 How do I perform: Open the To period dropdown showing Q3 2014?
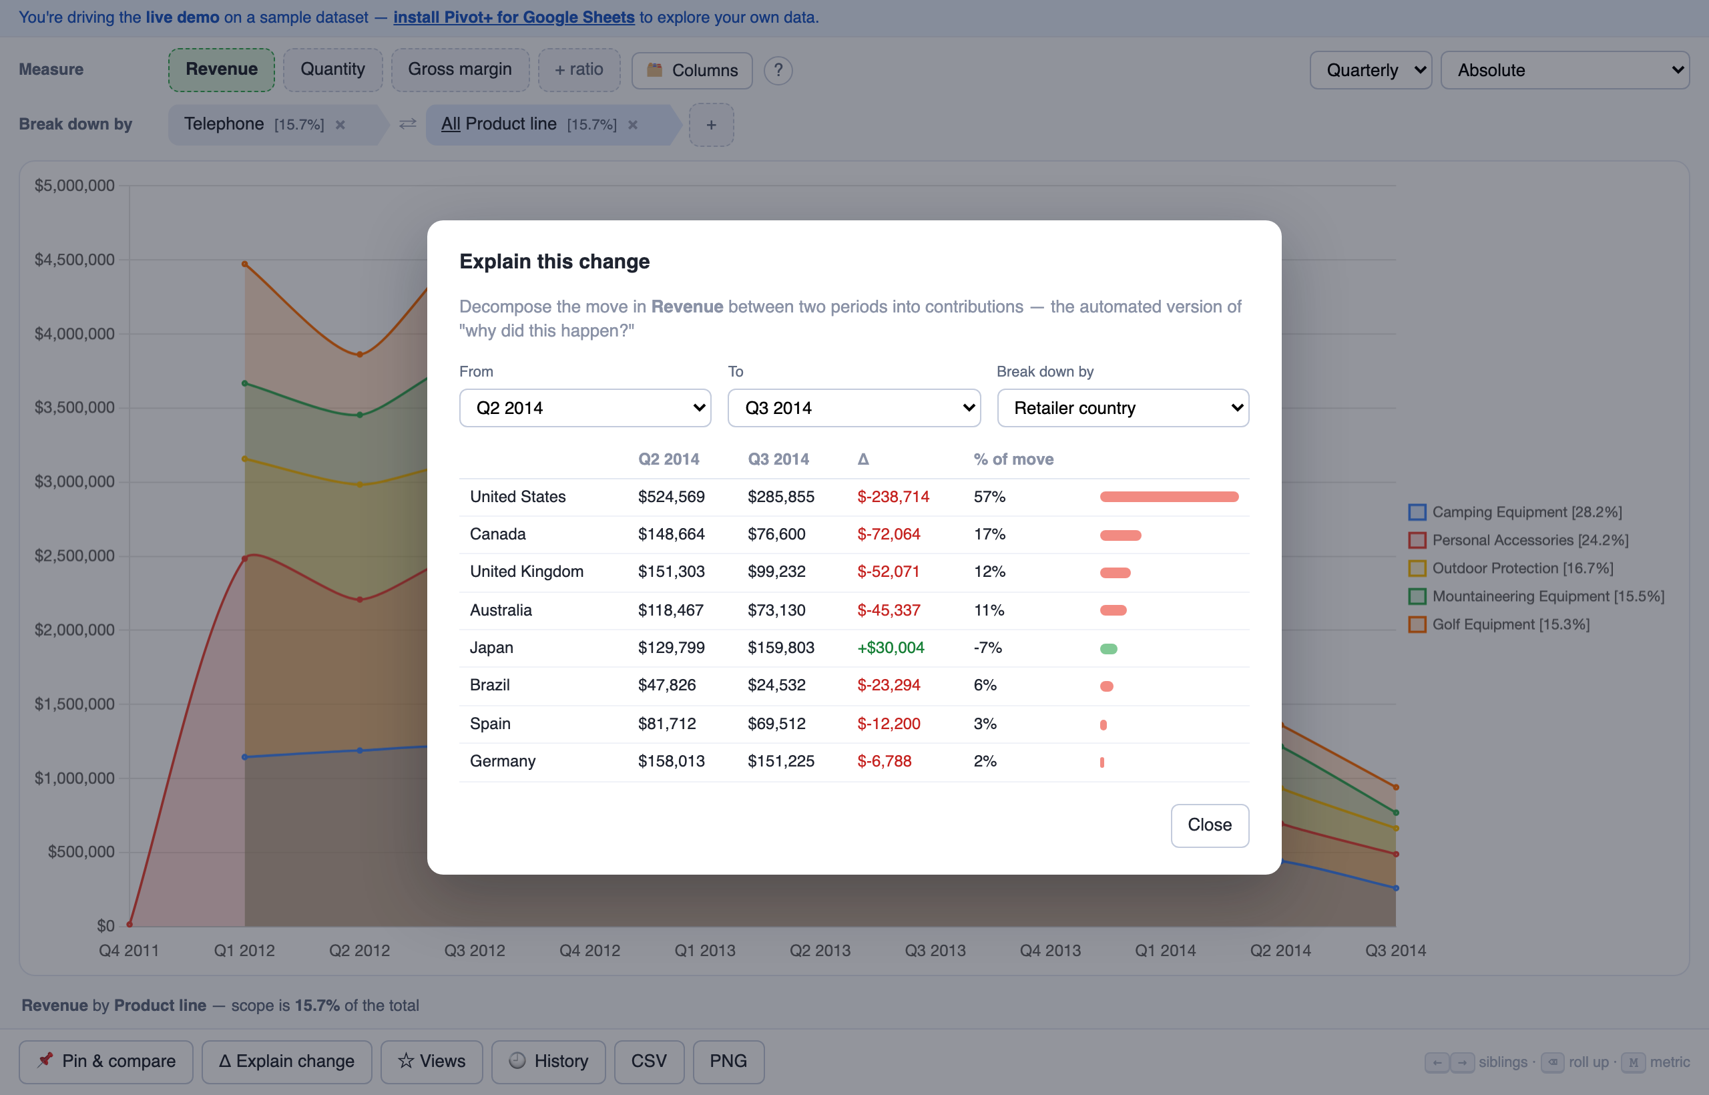click(x=854, y=407)
